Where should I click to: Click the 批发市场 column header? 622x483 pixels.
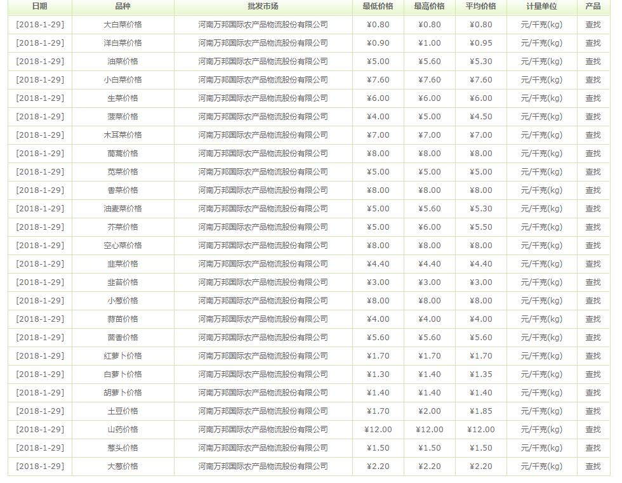[x=263, y=6]
